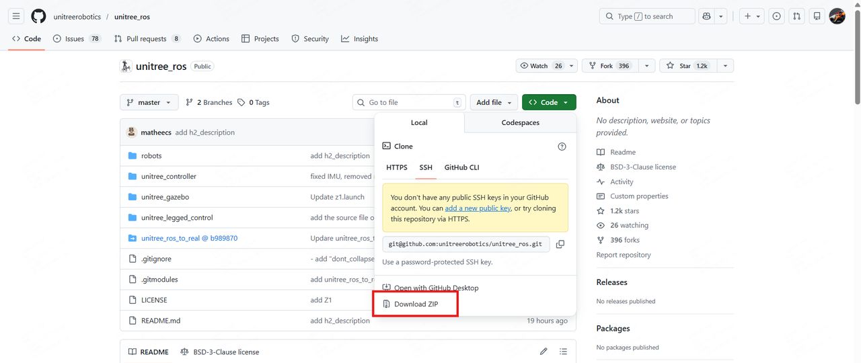This screenshot has width=861, height=363.
Task: Open the unitree_controller folder
Action: pos(169,176)
